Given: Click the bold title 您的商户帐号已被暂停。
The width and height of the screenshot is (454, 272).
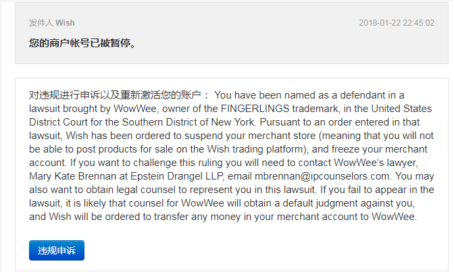Looking at the screenshot, I should [x=82, y=43].
